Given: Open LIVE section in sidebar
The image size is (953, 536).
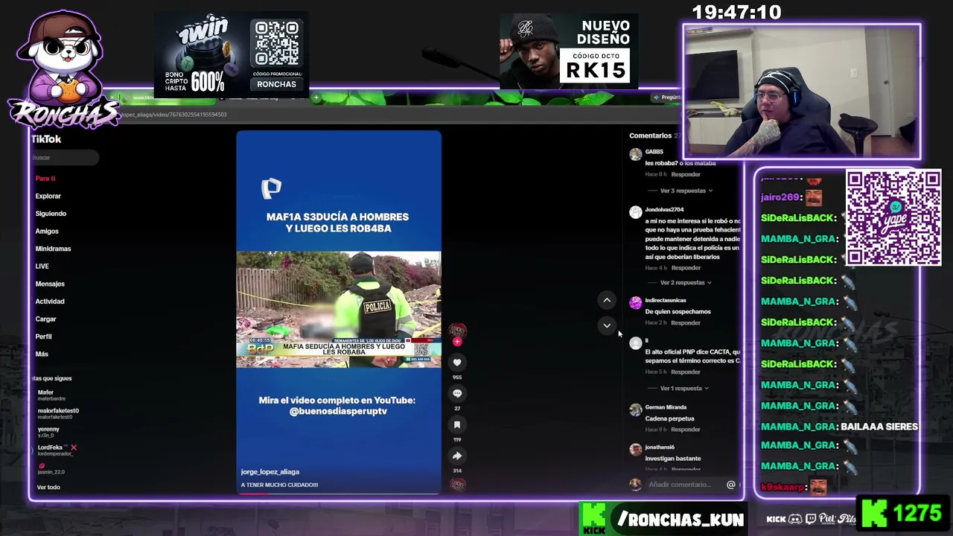Looking at the screenshot, I should 42,267.
